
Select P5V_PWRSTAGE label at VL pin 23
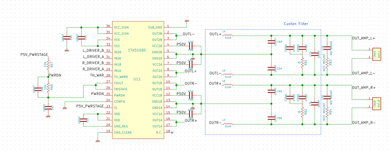click(x=90, y=106)
